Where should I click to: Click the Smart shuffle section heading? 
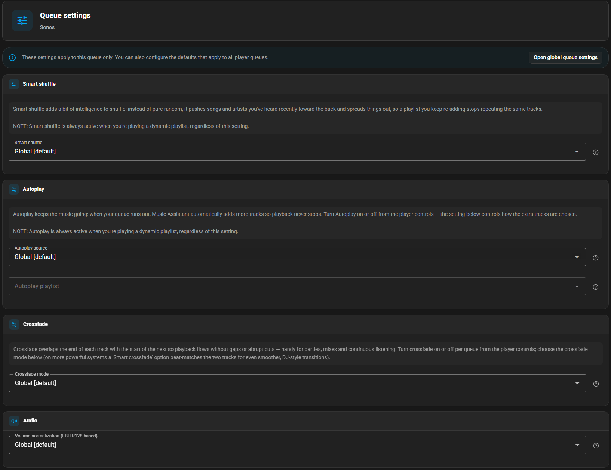(39, 84)
